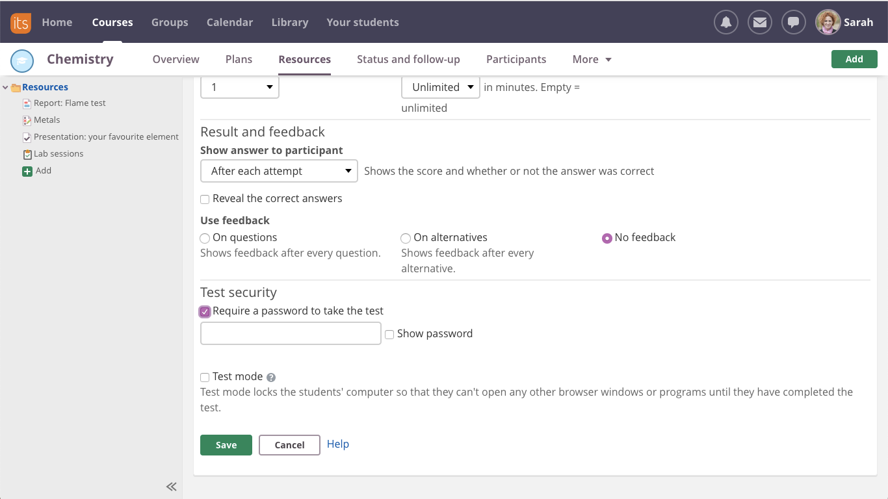The image size is (888, 499).
Task: Collapse the sidebar with double chevron
Action: tap(171, 487)
